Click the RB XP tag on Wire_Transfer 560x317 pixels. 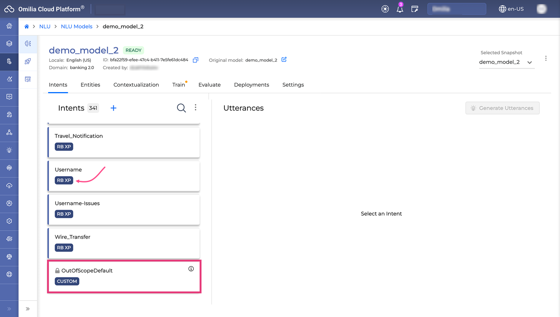coord(64,248)
